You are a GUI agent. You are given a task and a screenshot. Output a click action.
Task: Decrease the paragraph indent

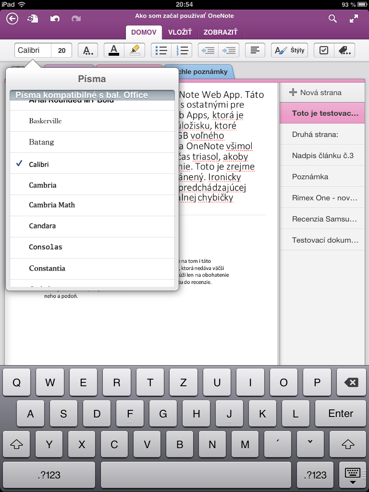coord(209,50)
